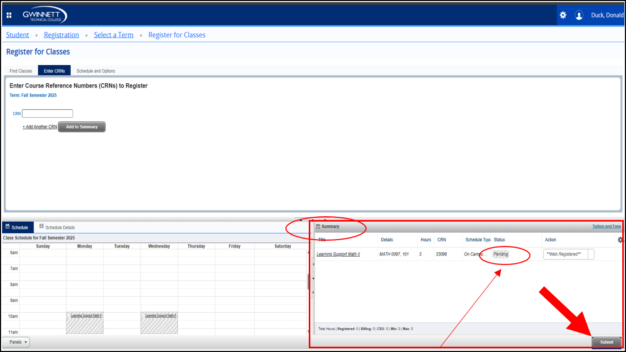Switch to the Find Classes tab

[x=21, y=71]
